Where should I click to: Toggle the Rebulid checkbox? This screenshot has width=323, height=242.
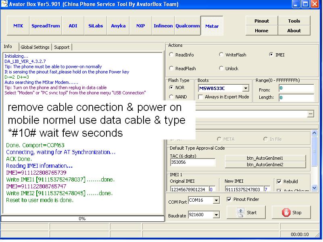click(279, 181)
